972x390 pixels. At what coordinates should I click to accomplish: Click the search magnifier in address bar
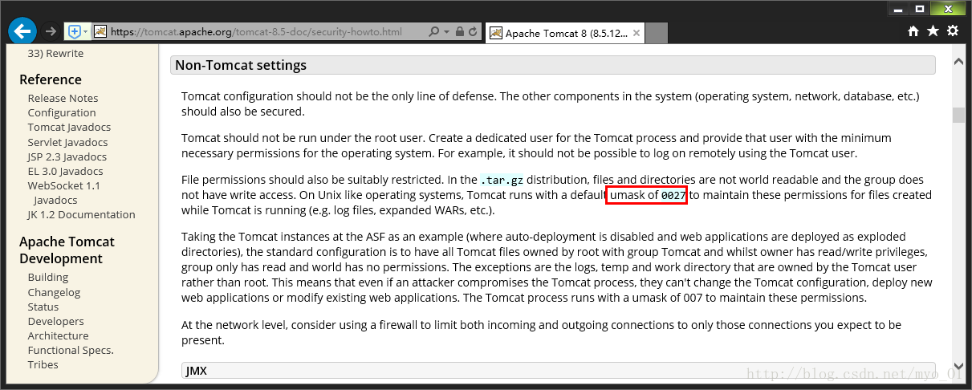point(433,32)
